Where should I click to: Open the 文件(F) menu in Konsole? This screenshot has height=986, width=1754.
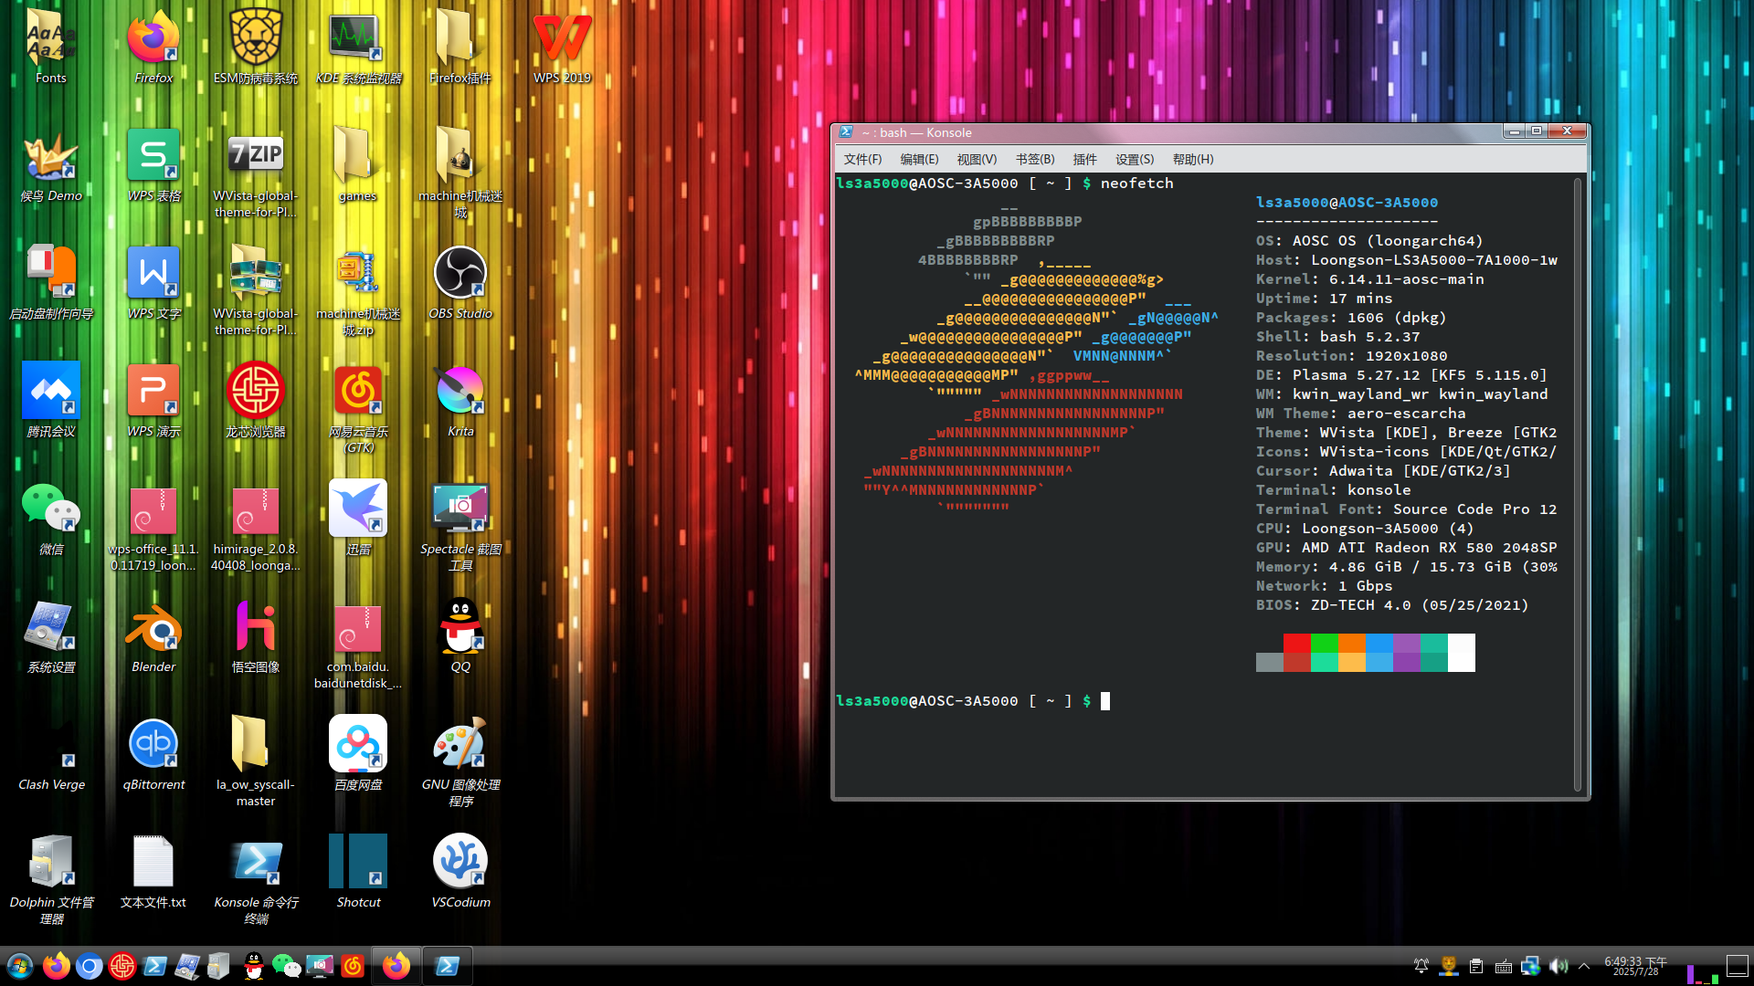point(862,159)
